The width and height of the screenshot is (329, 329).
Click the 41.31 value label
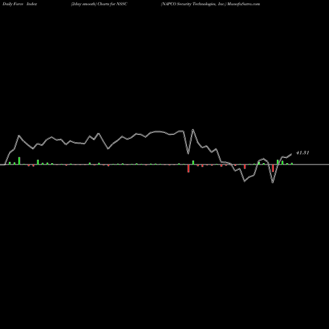pyautogui.click(x=303, y=153)
